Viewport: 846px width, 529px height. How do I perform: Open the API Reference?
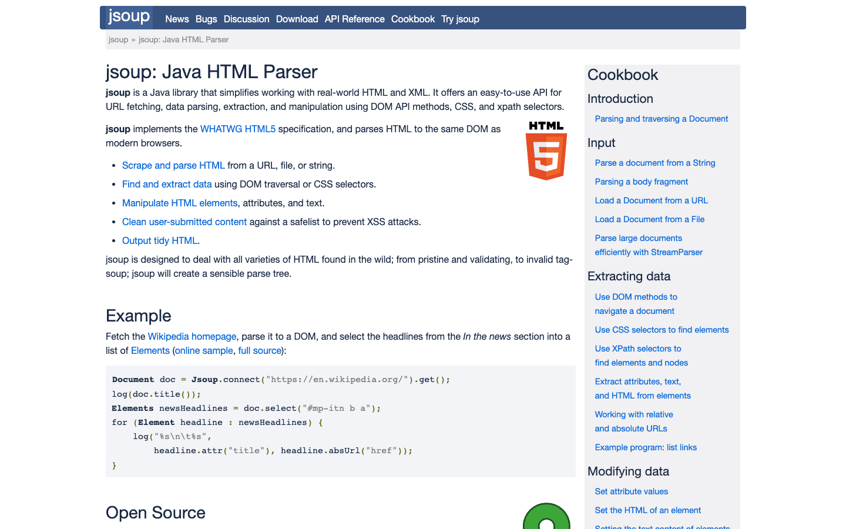click(354, 19)
